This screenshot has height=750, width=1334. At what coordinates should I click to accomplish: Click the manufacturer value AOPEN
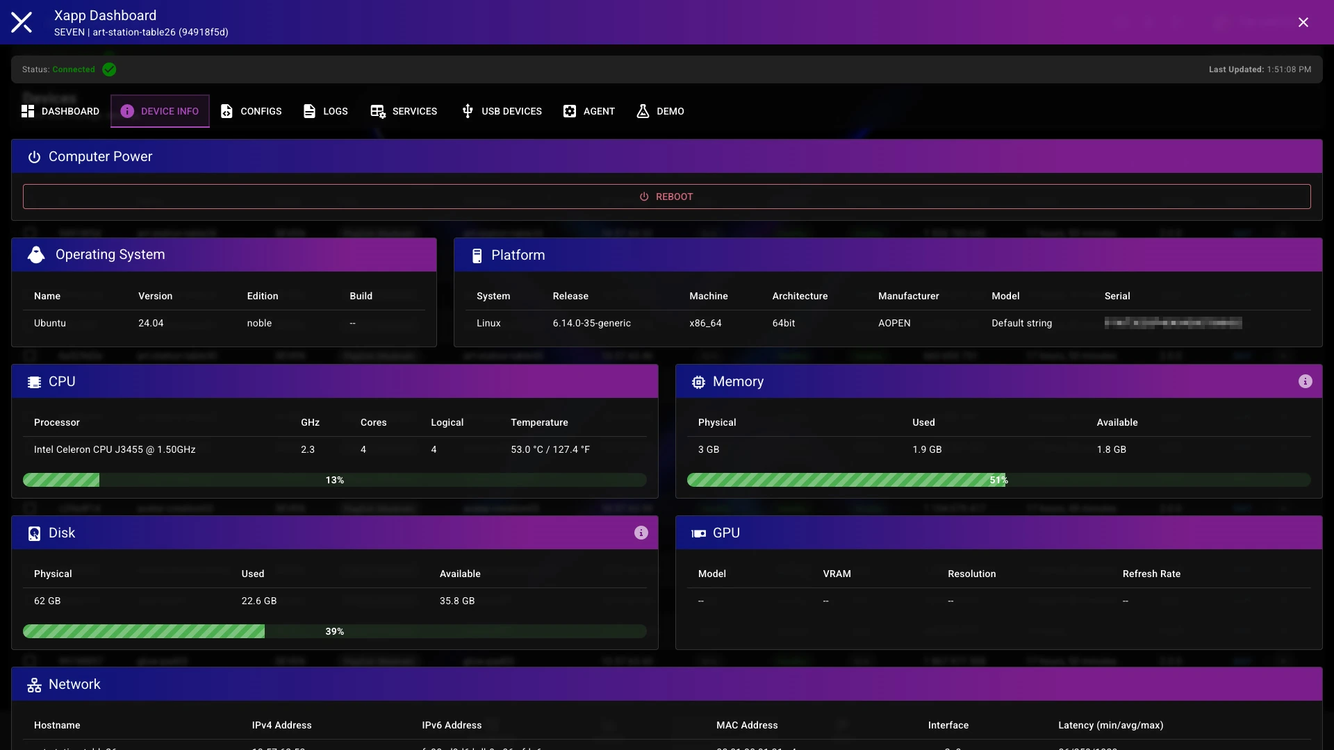[894, 323]
